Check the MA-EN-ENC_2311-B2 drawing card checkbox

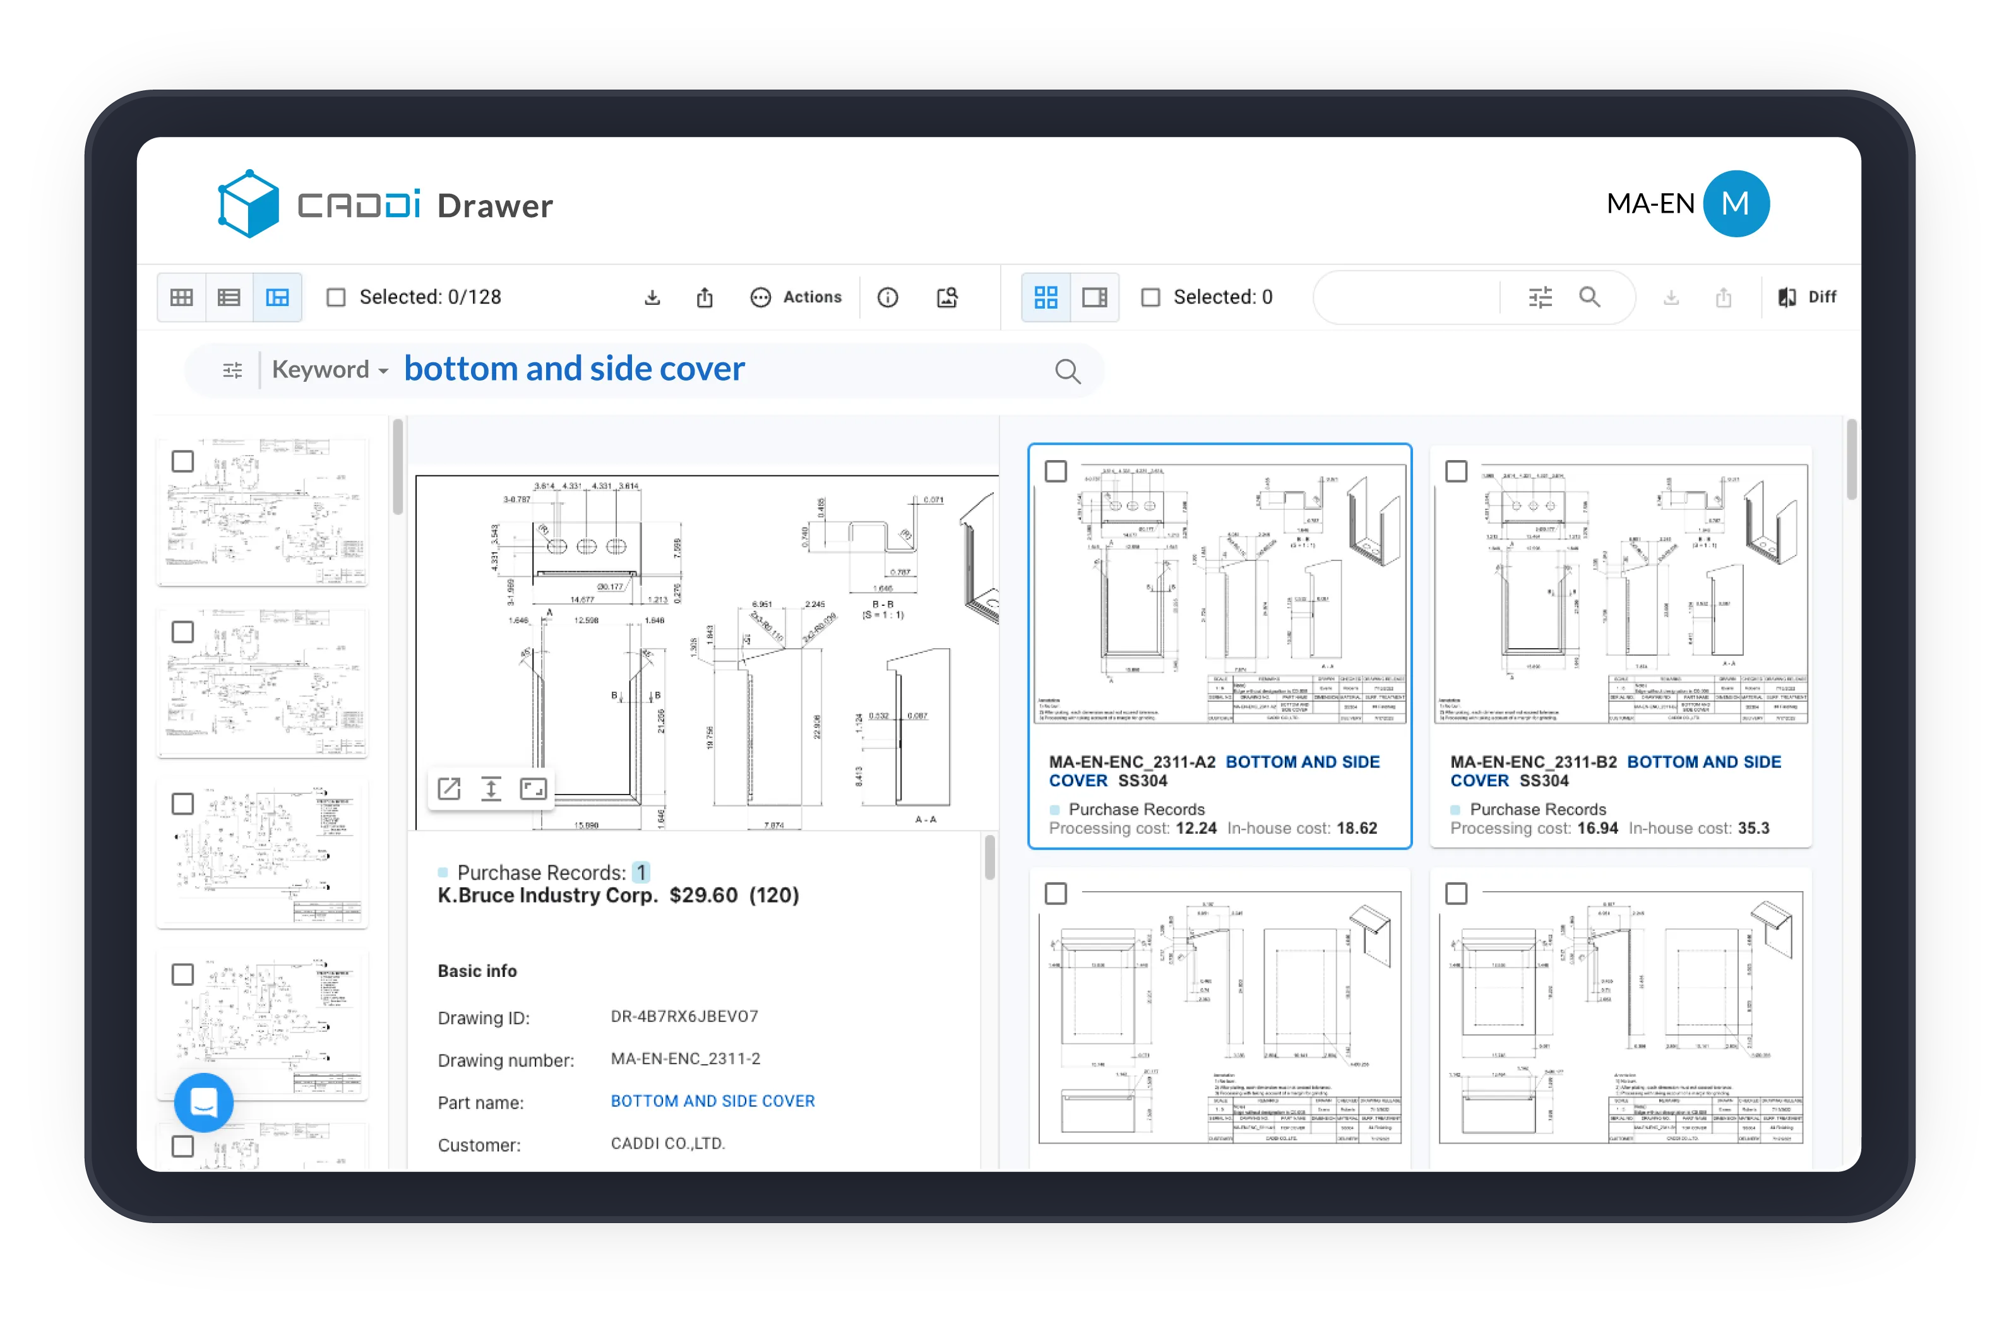click(1456, 471)
